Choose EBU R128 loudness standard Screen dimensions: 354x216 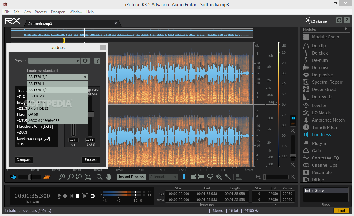coord(57,96)
